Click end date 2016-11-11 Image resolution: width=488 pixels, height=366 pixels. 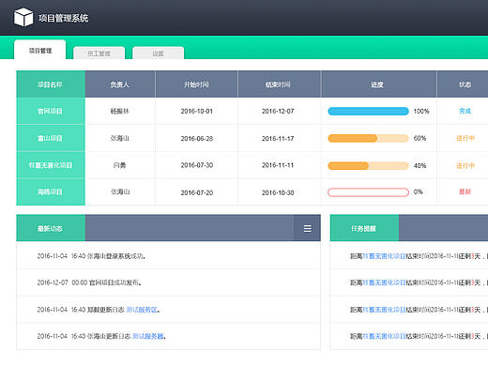pos(278,165)
